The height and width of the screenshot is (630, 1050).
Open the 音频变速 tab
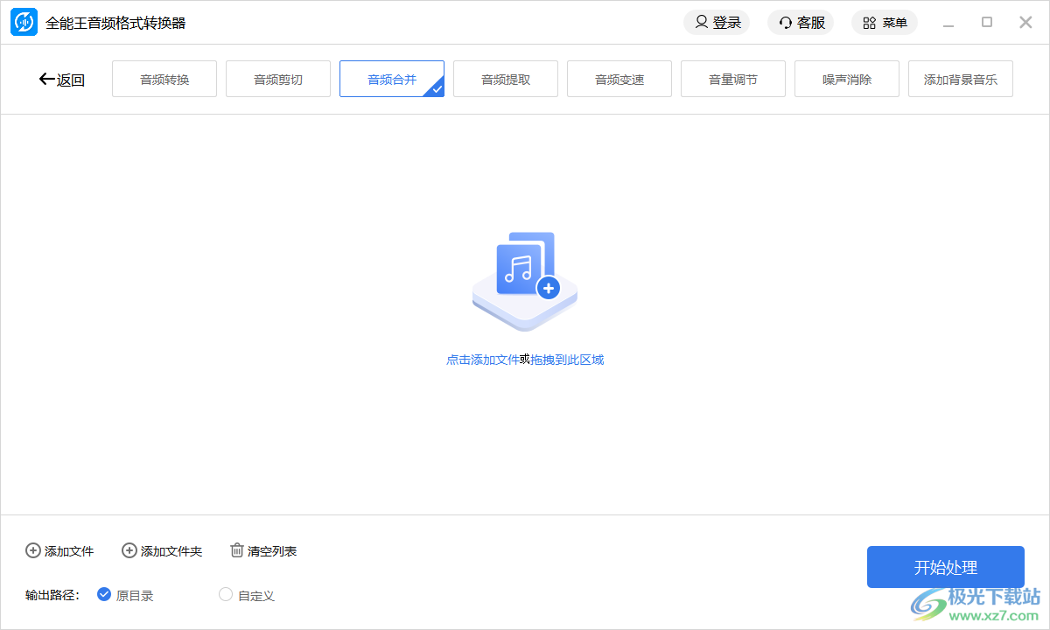click(619, 79)
